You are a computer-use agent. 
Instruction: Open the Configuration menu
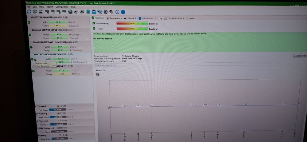pos(62,7)
